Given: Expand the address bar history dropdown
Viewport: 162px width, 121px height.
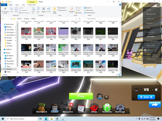Looking at the screenshot, I should [76, 19].
